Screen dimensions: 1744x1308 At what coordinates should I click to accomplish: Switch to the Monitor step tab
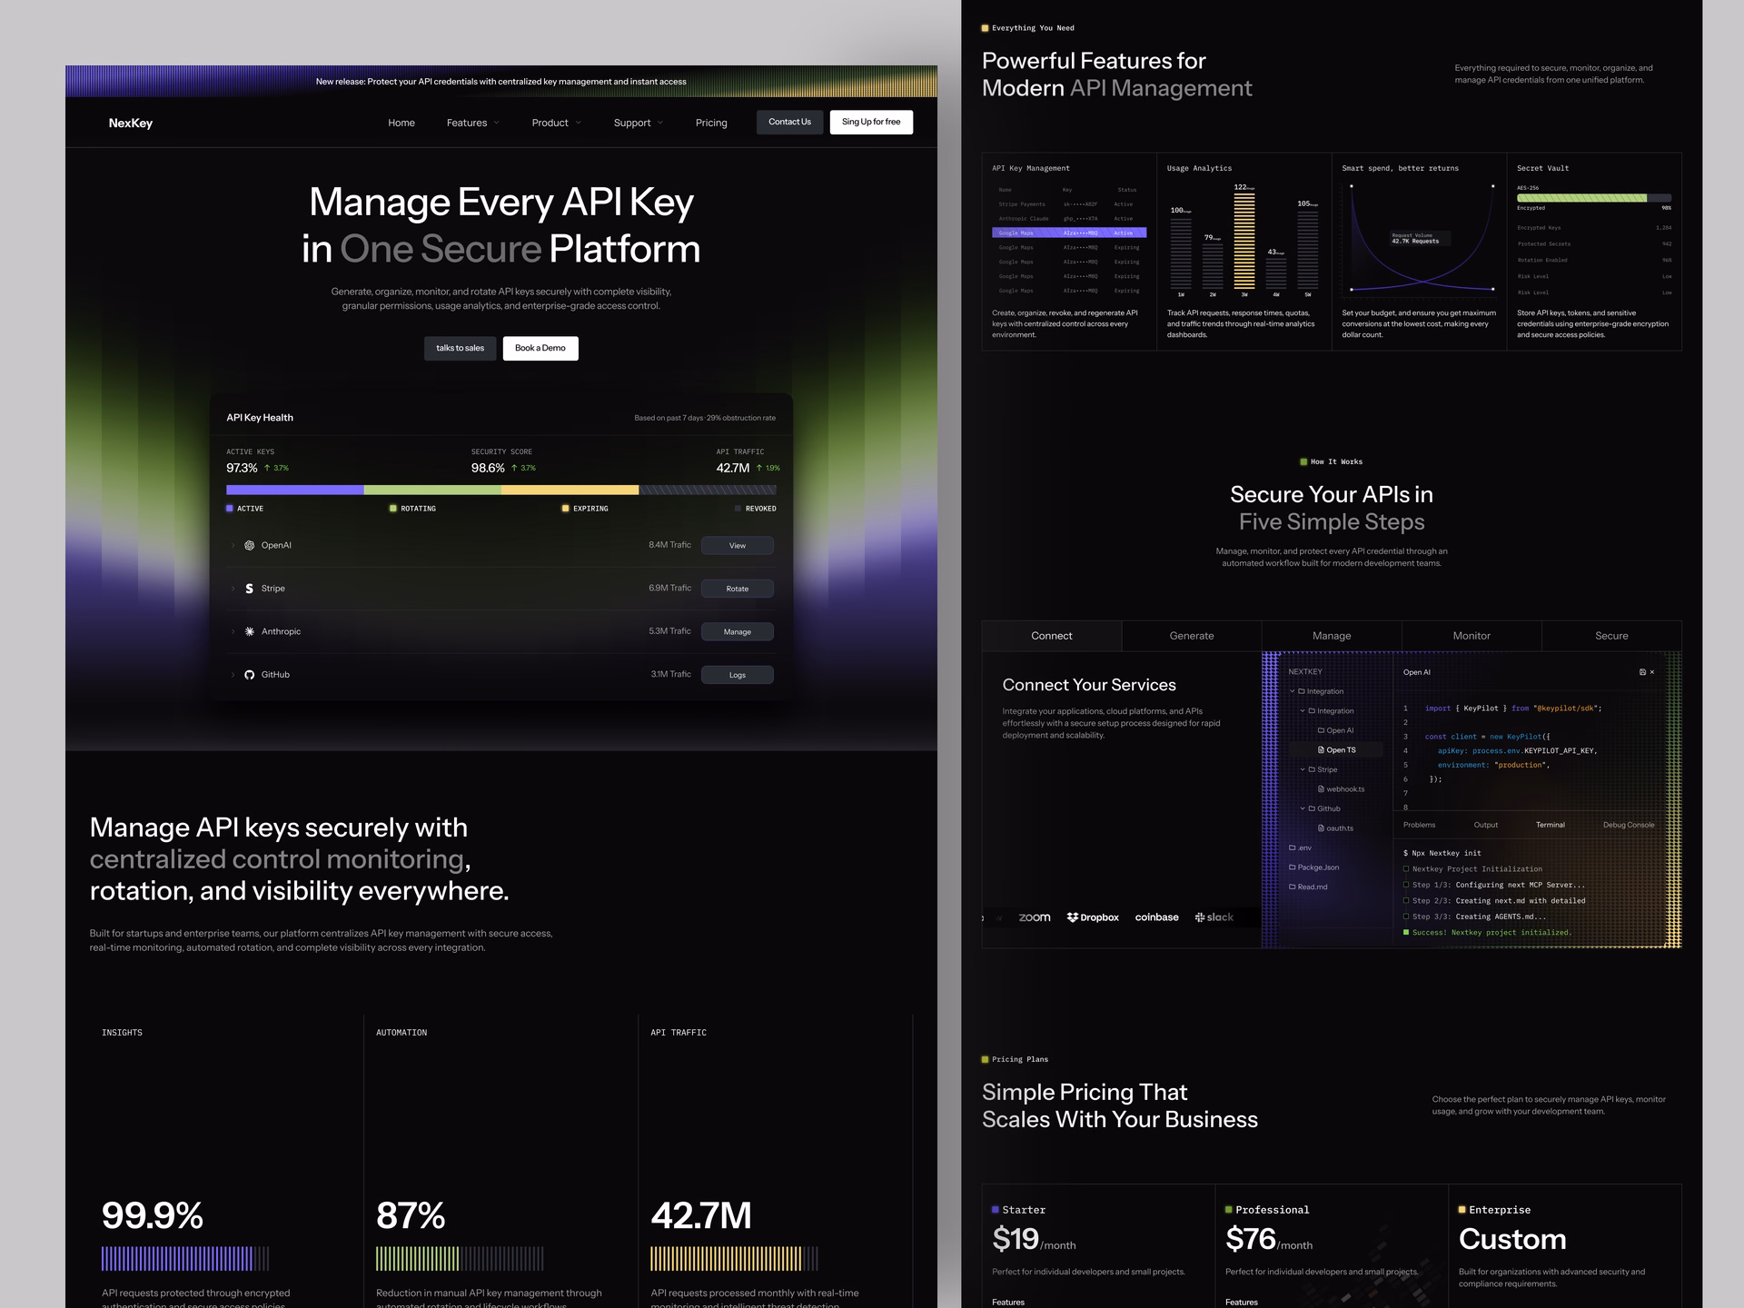pyautogui.click(x=1471, y=636)
